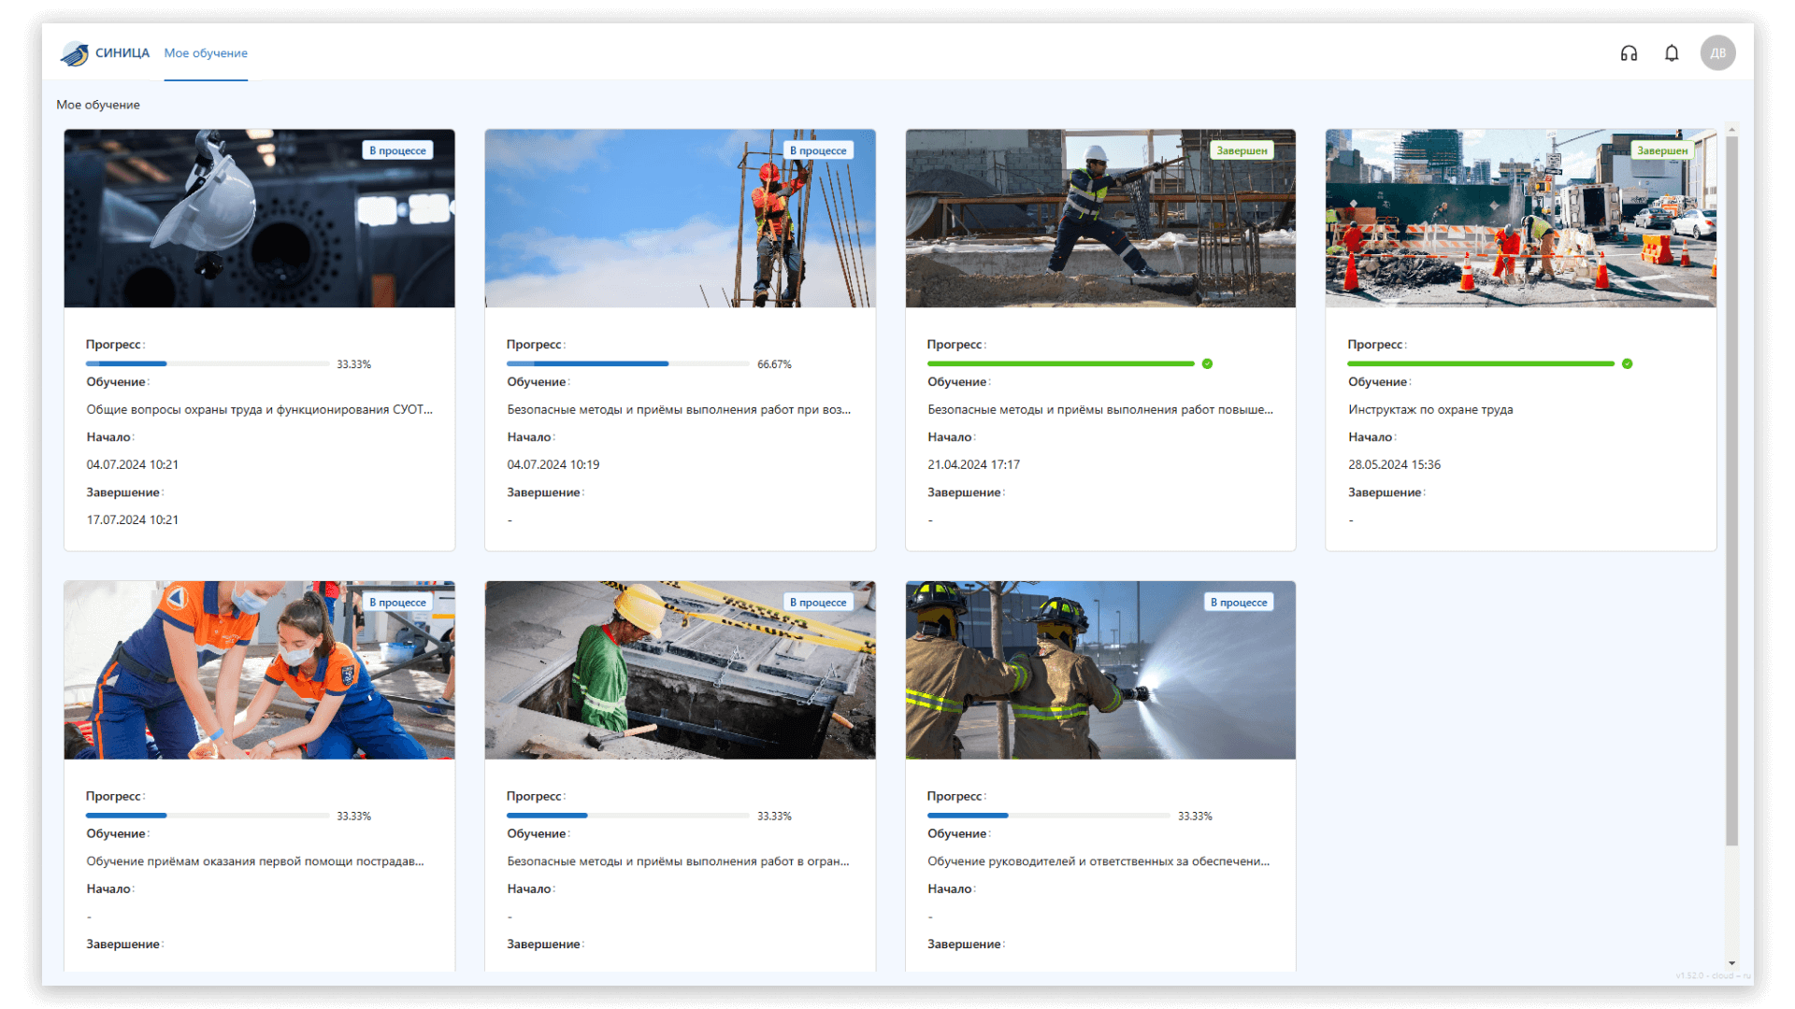Open course Инструктаж по охране труда
This screenshot has height=1009, width=1795.
tap(1429, 409)
